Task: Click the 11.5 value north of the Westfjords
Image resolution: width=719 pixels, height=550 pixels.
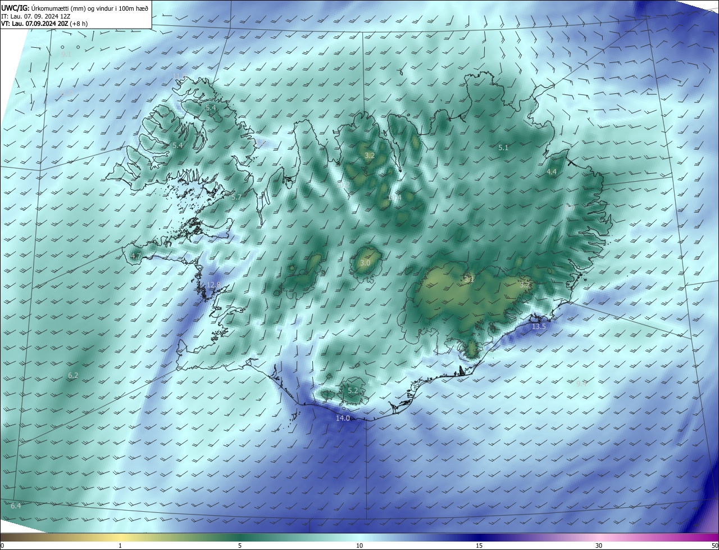Action: [x=179, y=75]
